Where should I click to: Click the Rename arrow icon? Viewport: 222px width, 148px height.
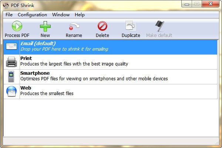point(74,26)
